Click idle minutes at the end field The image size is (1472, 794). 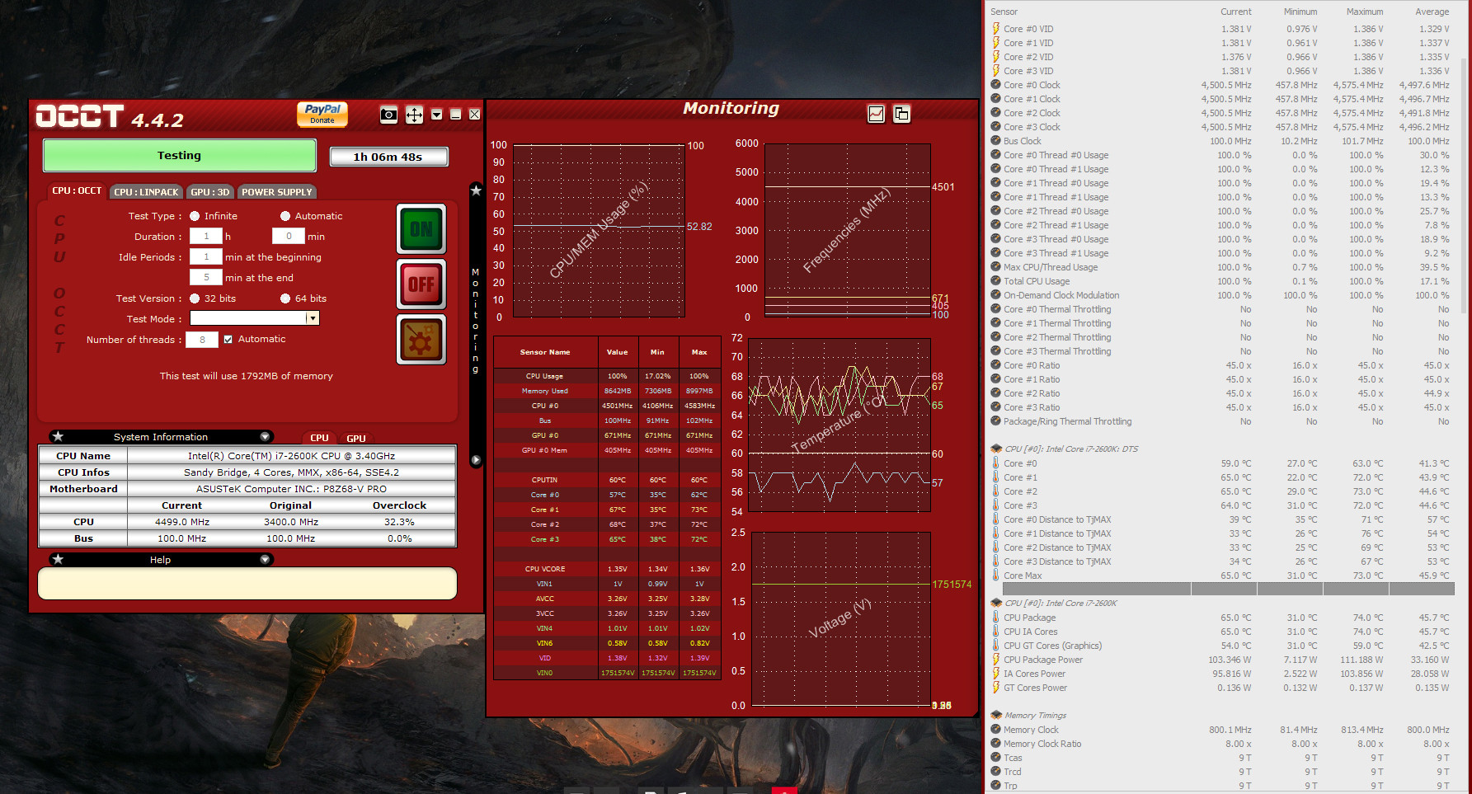coord(206,277)
